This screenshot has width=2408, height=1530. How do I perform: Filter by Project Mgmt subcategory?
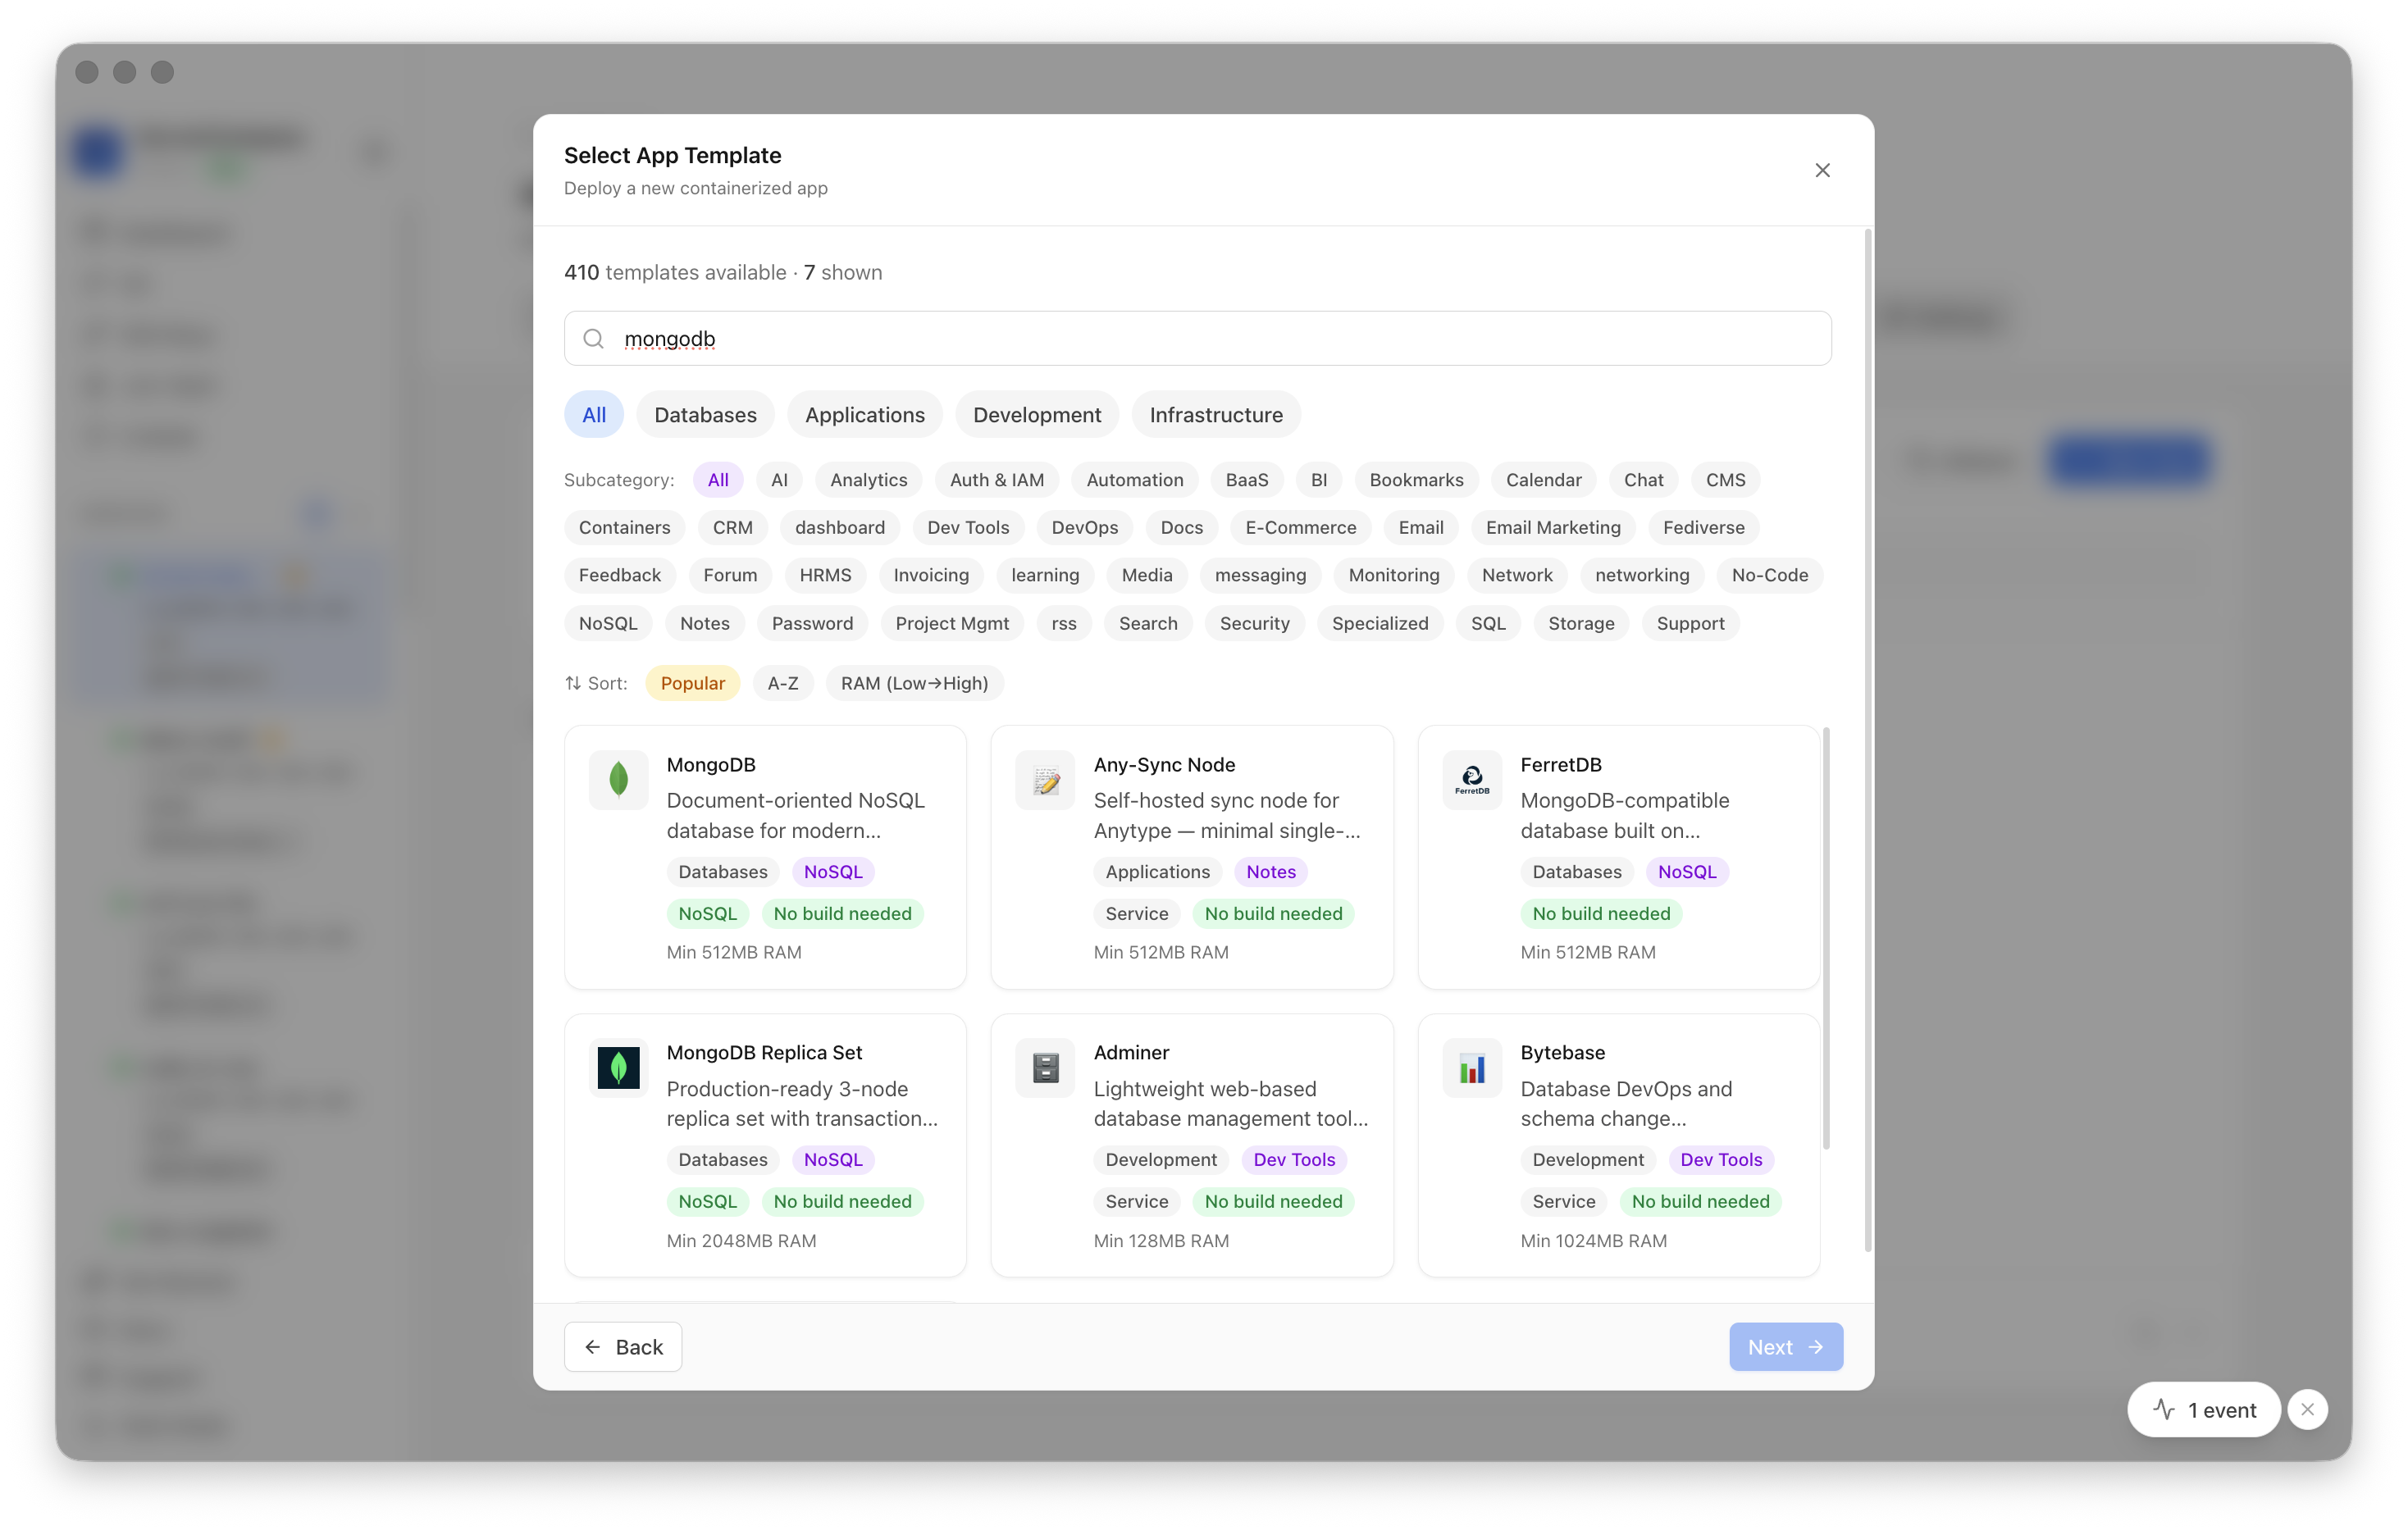(952, 623)
